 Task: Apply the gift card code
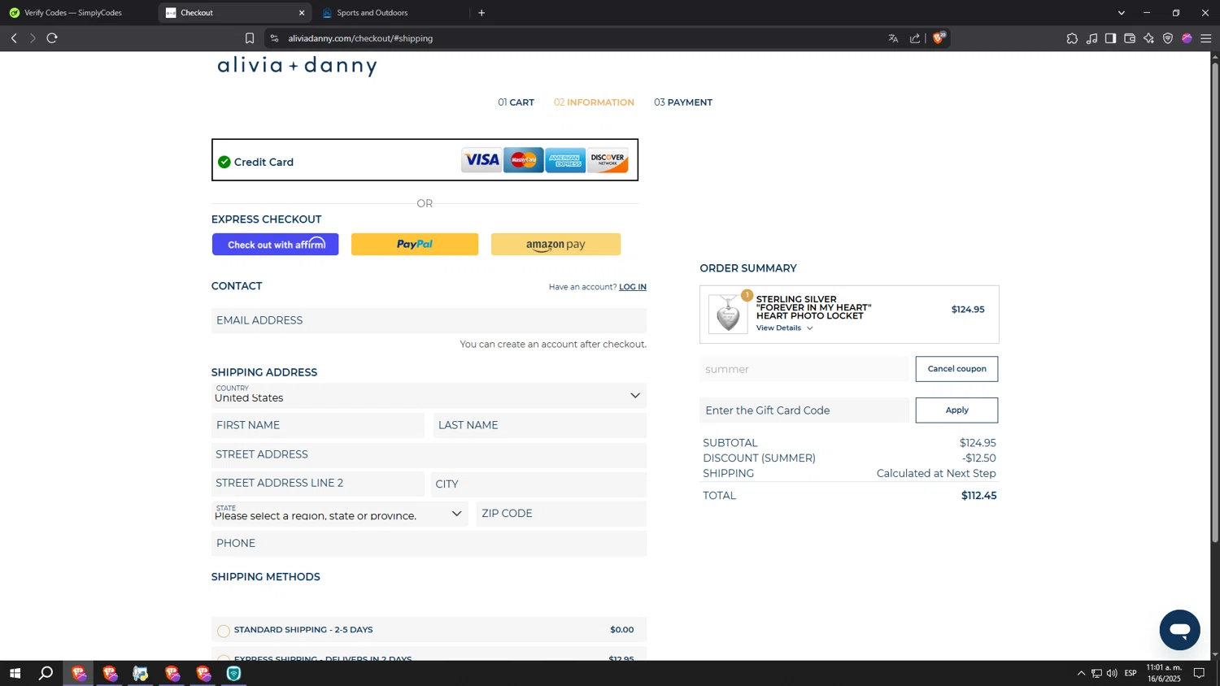[x=956, y=410]
